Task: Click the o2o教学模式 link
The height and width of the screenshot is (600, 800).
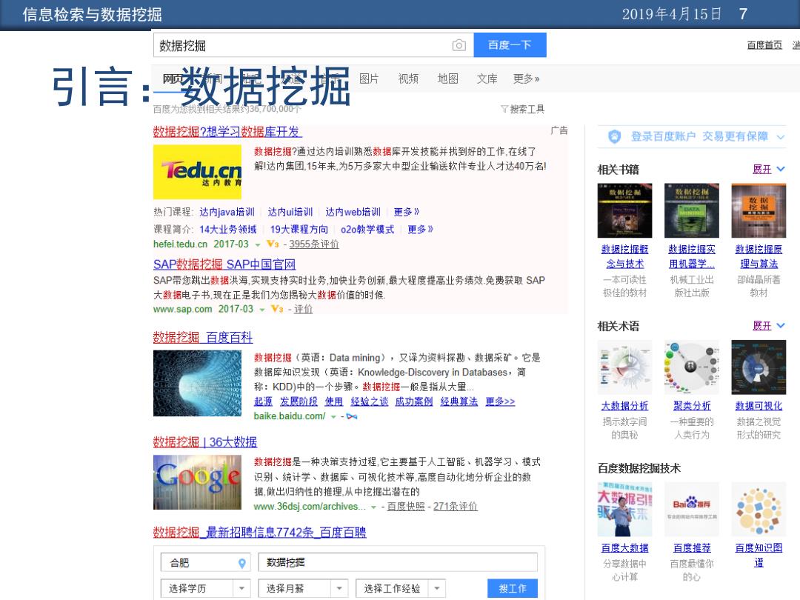Action: pyautogui.click(x=367, y=230)
